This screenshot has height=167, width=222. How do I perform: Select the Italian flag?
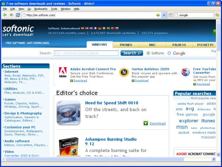coord(104,28)
